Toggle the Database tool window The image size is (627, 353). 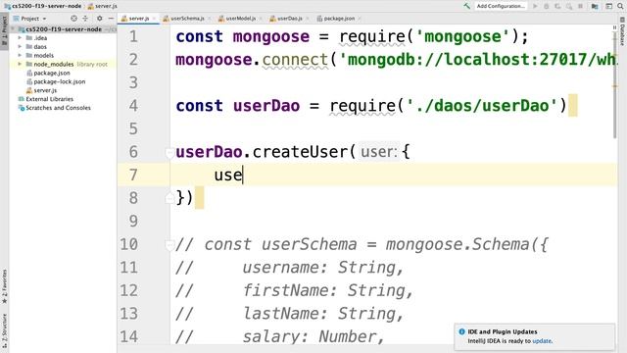[x=623, y=31]
